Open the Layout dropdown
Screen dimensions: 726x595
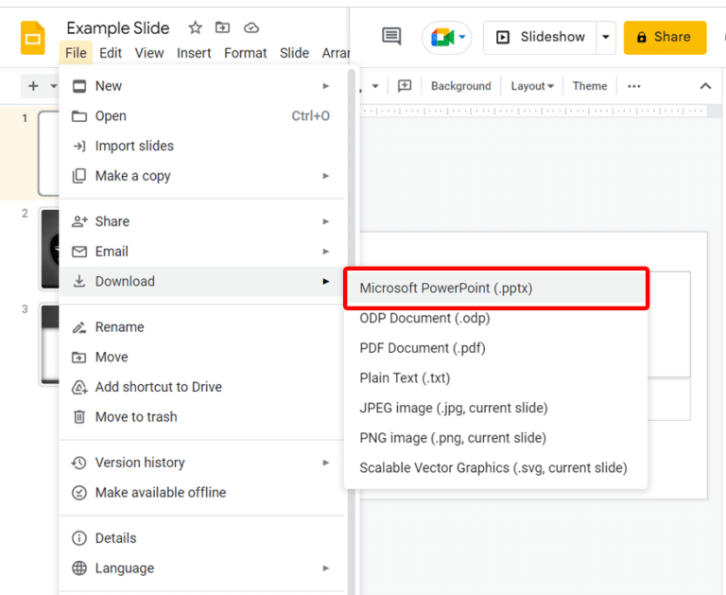tap(532, 86)
